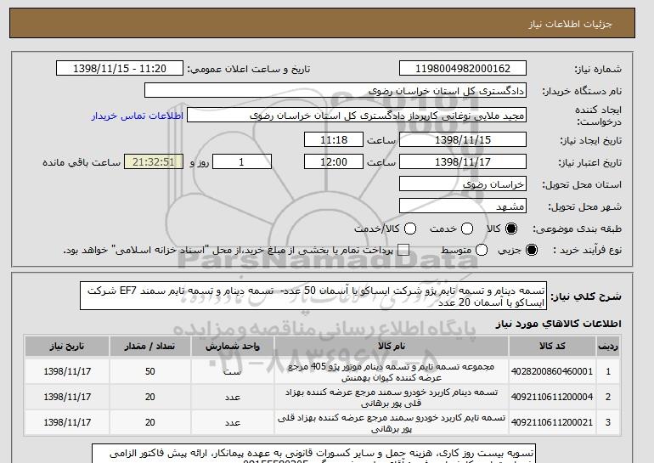Screen dimensions: 654x463
Task: Click the delivery city field مشهد
Action: pyautogui.click(x=463, y=206)
